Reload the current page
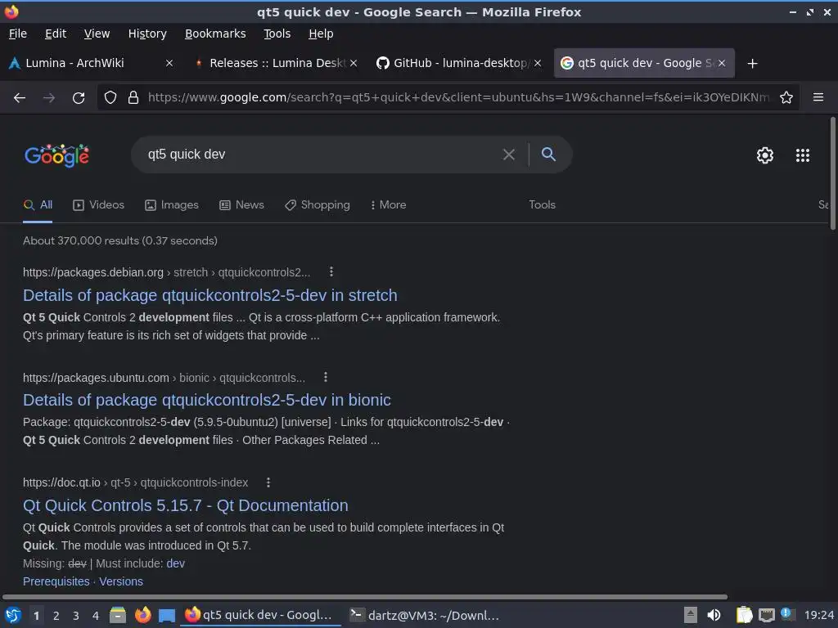This screenshot has width=838, height=628. pyautogui.click(x=79, y=98)
